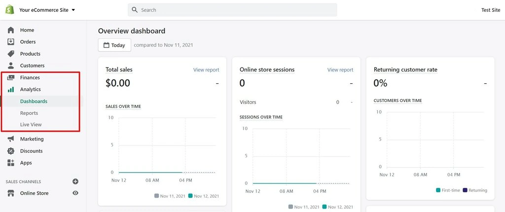Open the Your eCommerce Site store dropdown

pyautogui.click(x=47, y=10)
